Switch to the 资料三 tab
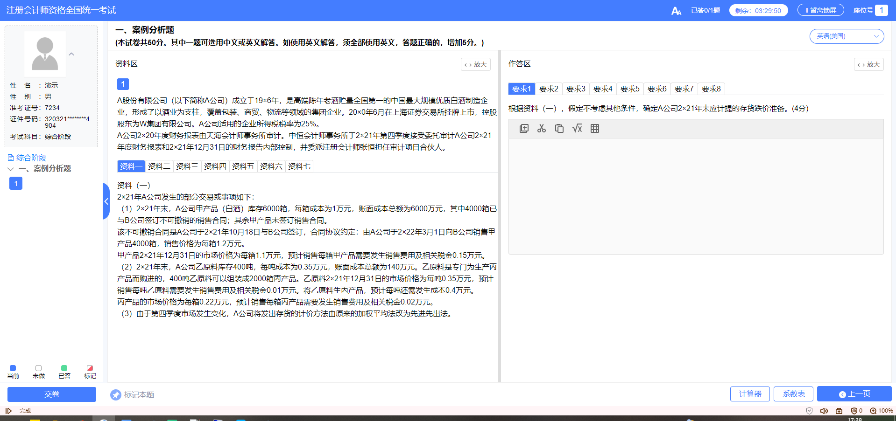Screen dimensions: 896x421 click(x=187, y=166)
